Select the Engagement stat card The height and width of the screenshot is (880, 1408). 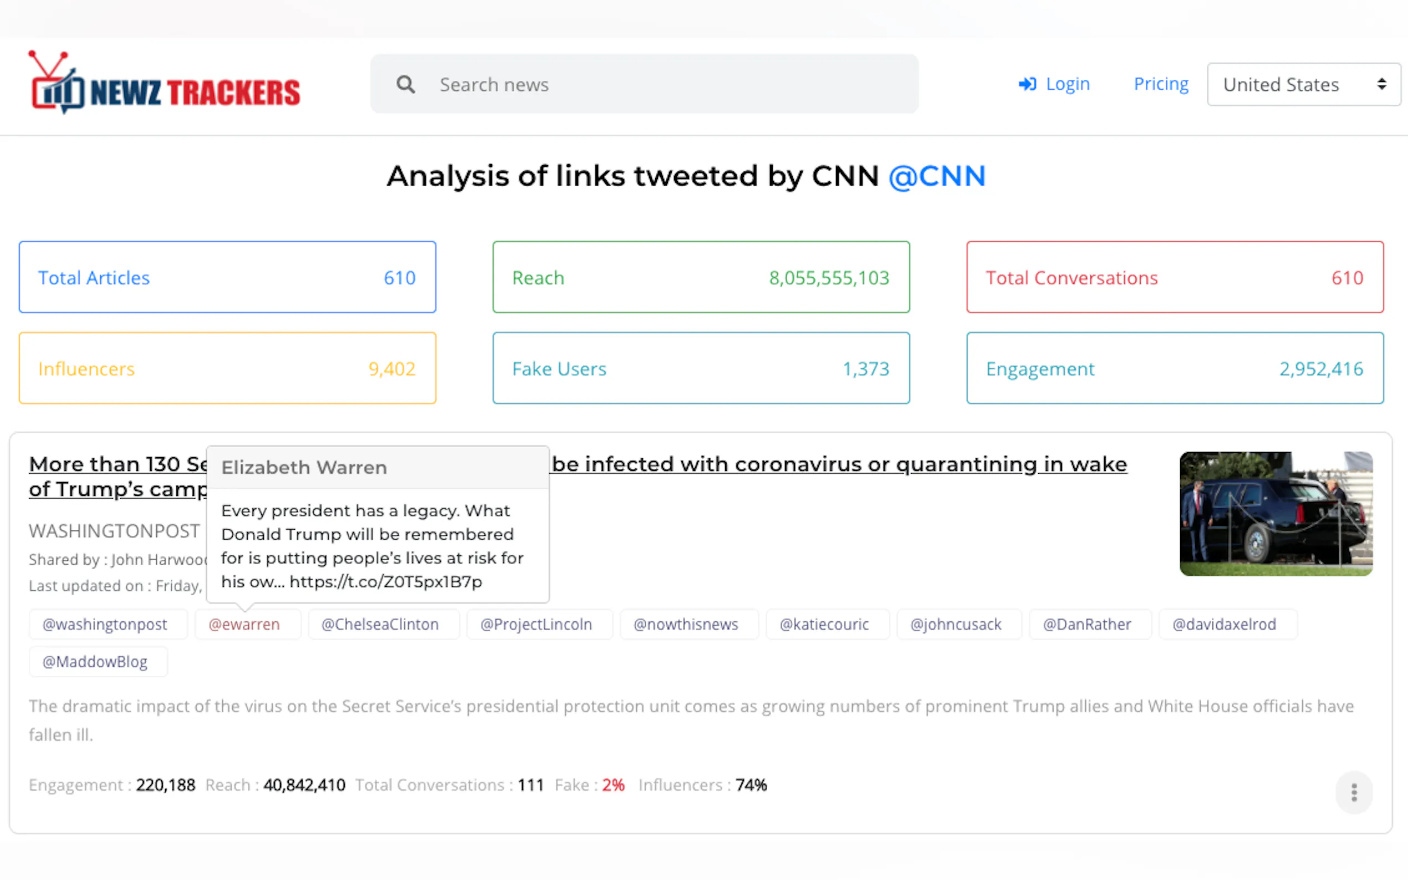click(x=1175, y=369)
